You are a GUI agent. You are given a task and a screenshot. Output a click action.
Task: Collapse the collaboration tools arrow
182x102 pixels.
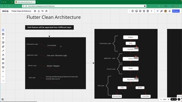click(x=129, y=11)
